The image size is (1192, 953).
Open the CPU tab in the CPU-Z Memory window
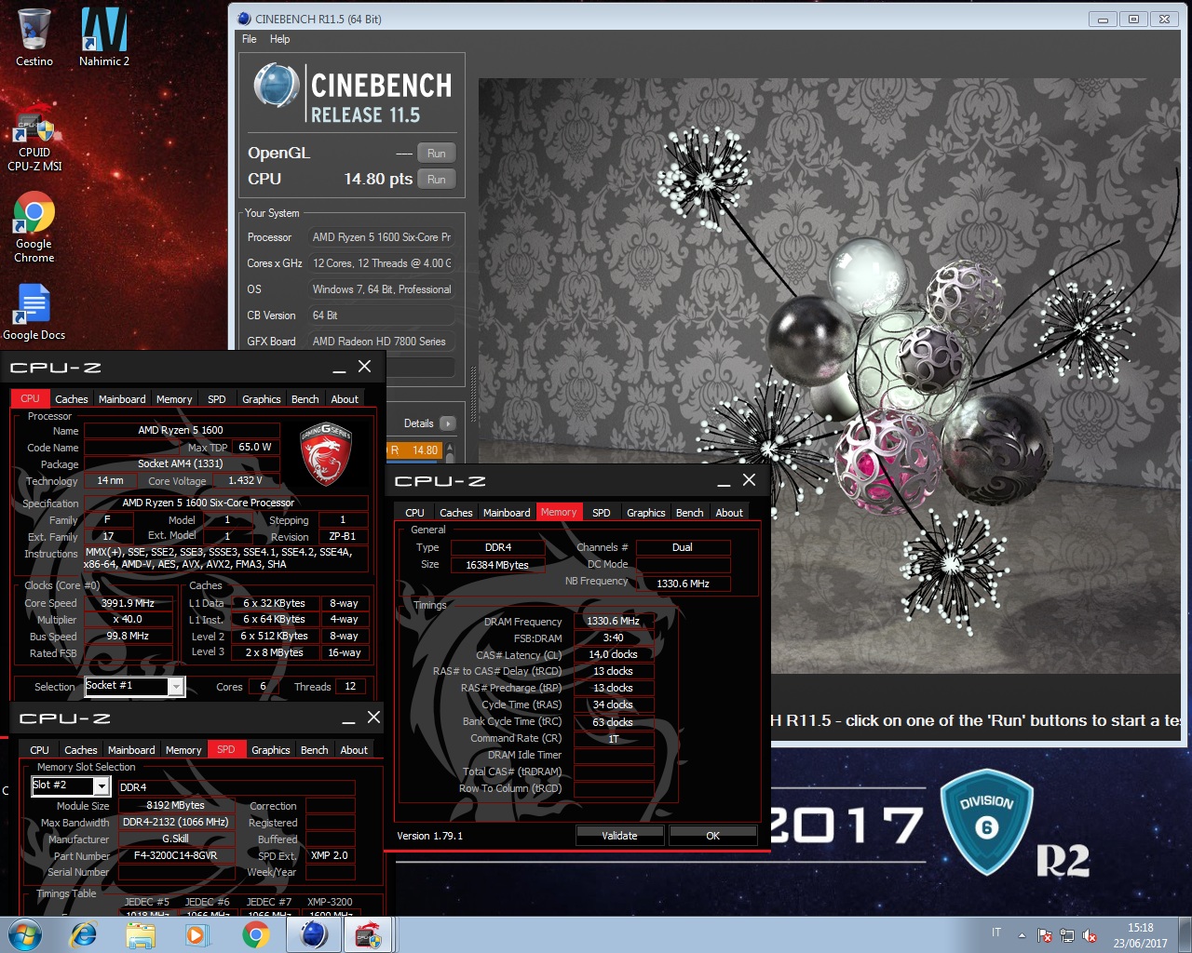point(415,513)
